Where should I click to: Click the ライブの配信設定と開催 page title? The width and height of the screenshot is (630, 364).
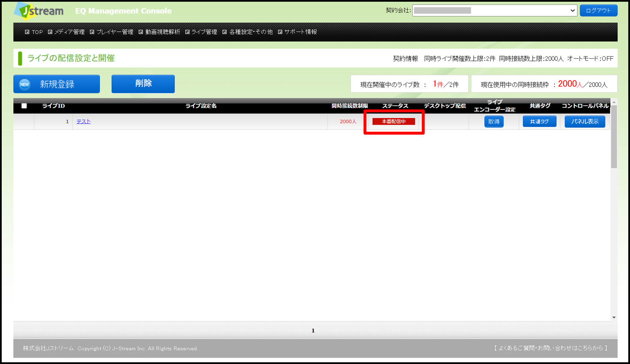point(71,58)
